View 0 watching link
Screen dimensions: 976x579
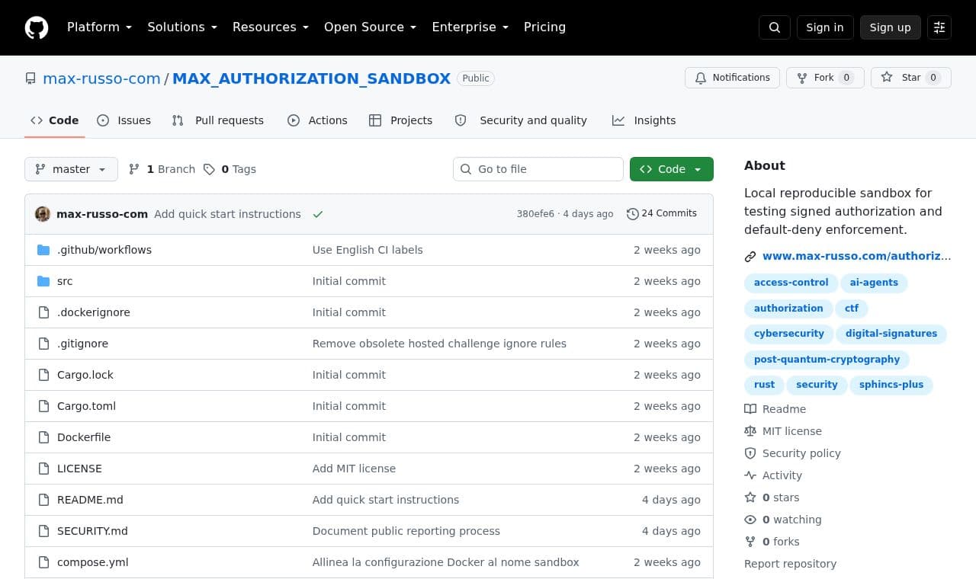pyautogui.click(x=783, y=520)
